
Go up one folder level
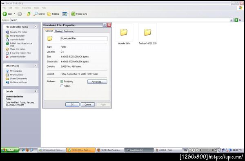(29, 14)
